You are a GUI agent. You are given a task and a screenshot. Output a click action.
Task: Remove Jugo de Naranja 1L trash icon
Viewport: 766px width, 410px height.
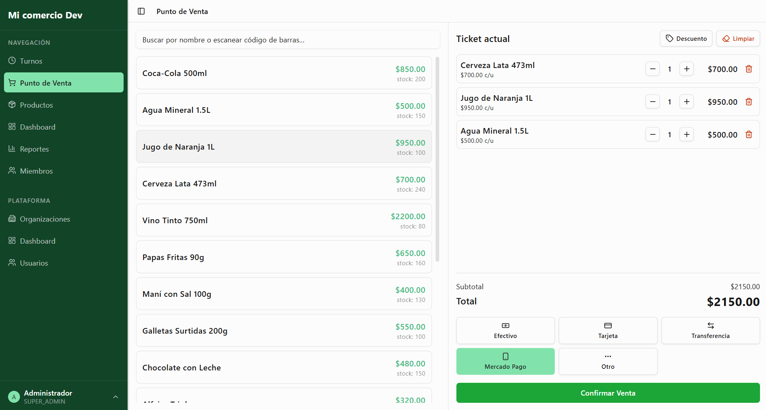[x=749, y=102]
